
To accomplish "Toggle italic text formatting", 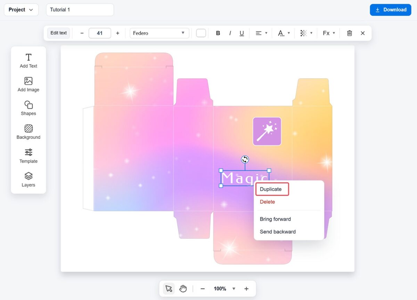I will pyautogui.click(x=230, y=33).
